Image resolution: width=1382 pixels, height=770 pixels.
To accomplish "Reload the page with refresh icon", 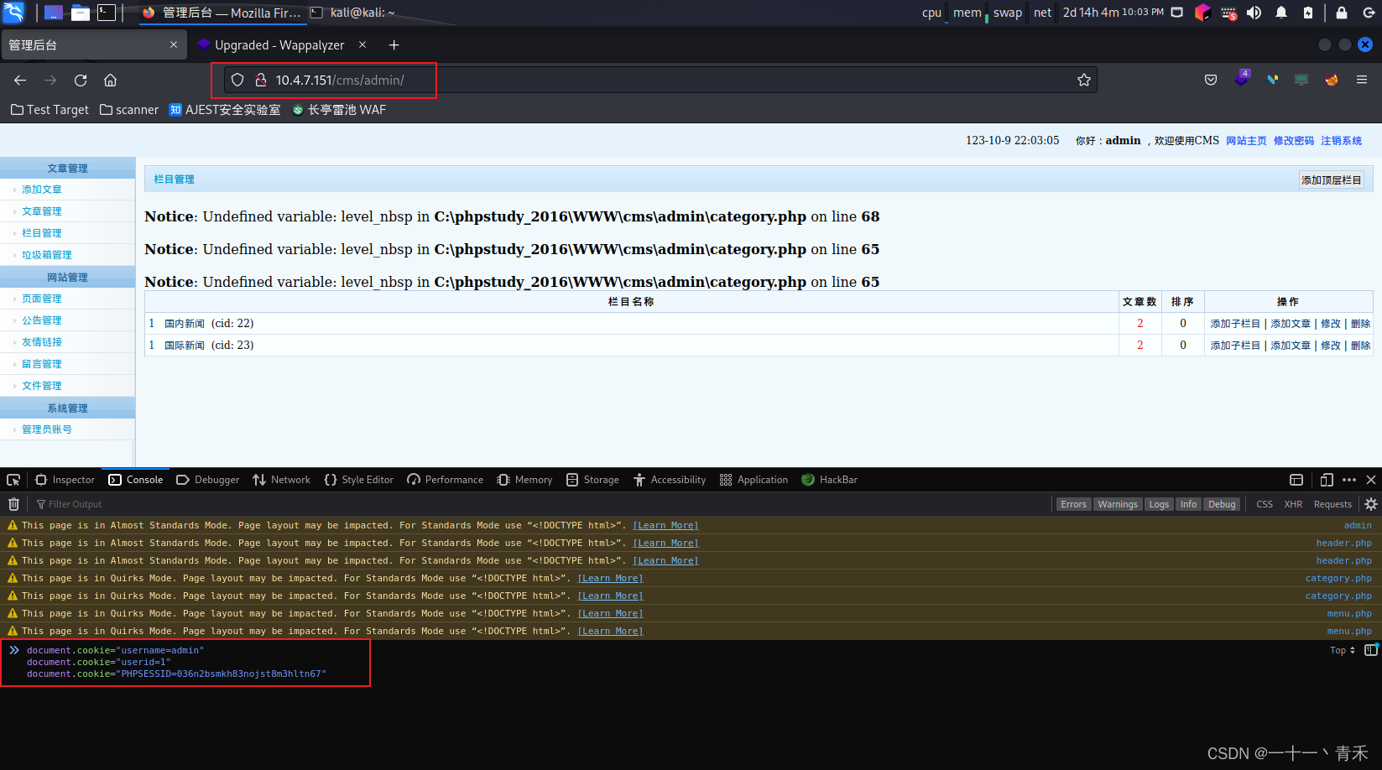I will pyautogui.click(x=81, y=80).
